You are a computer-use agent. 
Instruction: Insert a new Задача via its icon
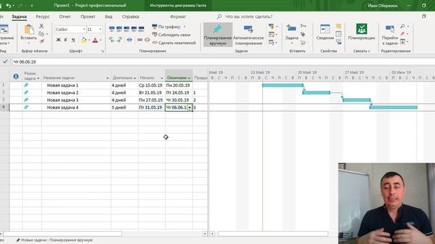click(292, 28)
